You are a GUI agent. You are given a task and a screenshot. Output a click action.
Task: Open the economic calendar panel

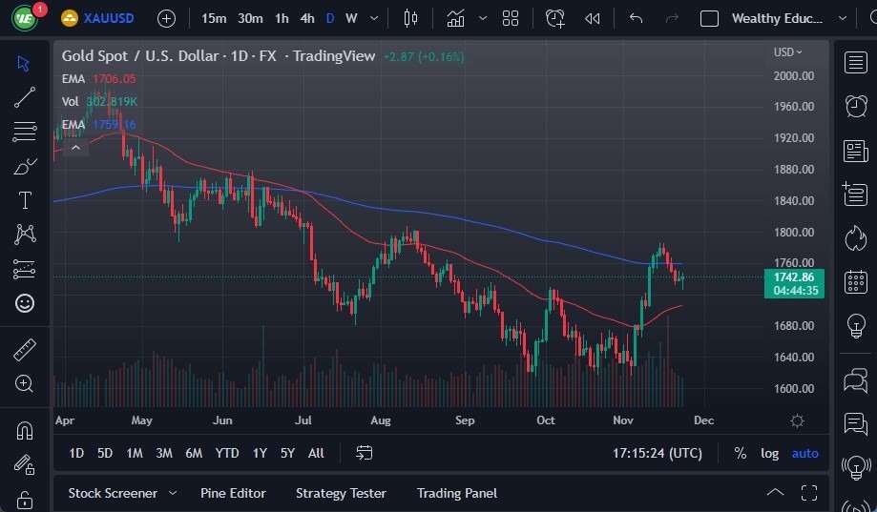855,282
